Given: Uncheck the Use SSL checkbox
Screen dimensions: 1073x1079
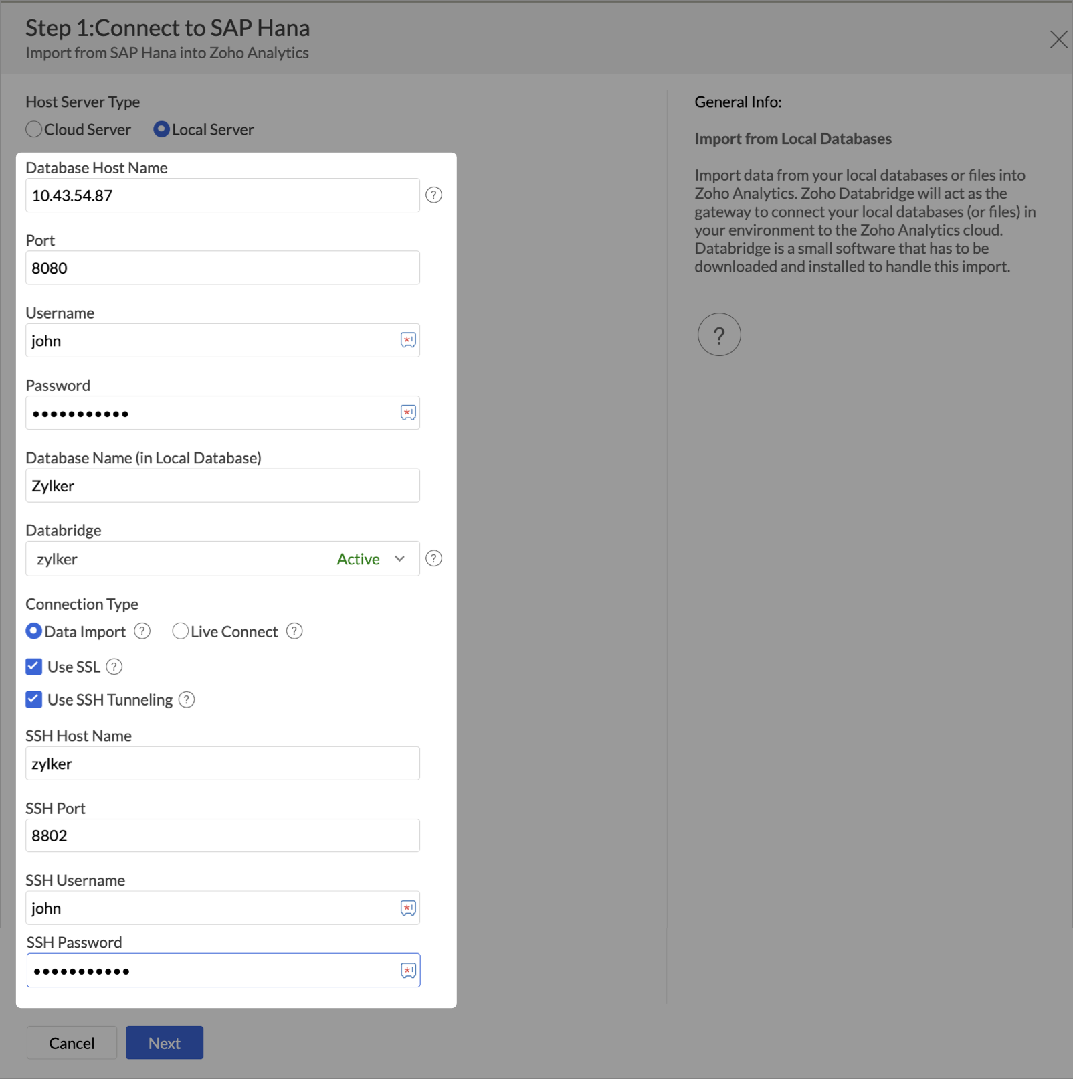Looking at the screenshot, I should (34, 667).
